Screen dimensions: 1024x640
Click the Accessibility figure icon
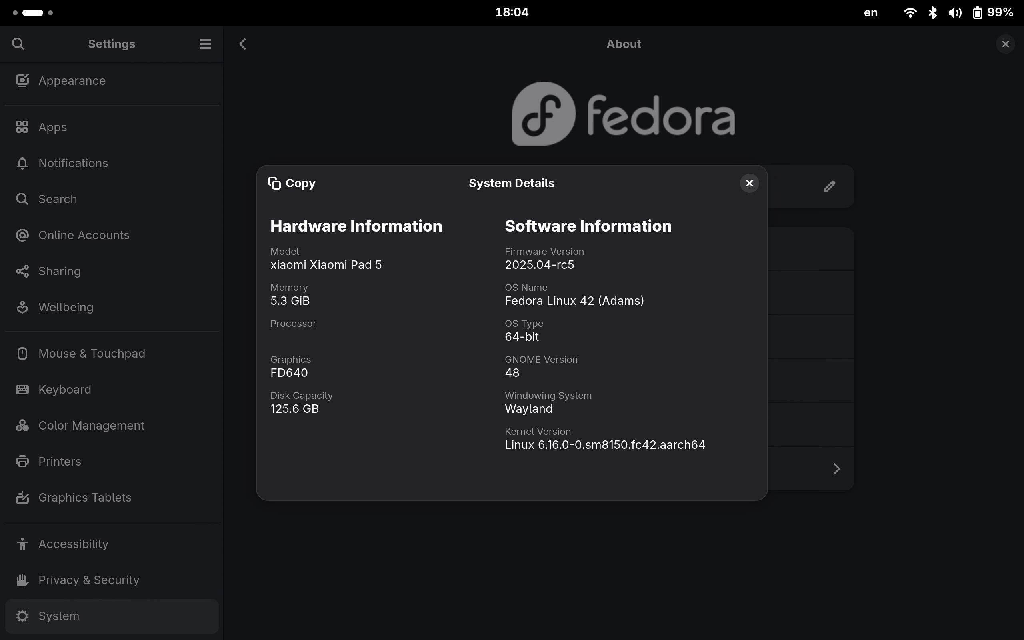(x=22, y=544)
